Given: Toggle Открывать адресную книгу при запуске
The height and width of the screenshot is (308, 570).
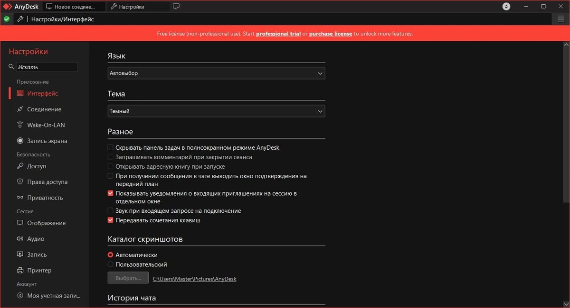Looking at the screenshot, I should 111,166.
